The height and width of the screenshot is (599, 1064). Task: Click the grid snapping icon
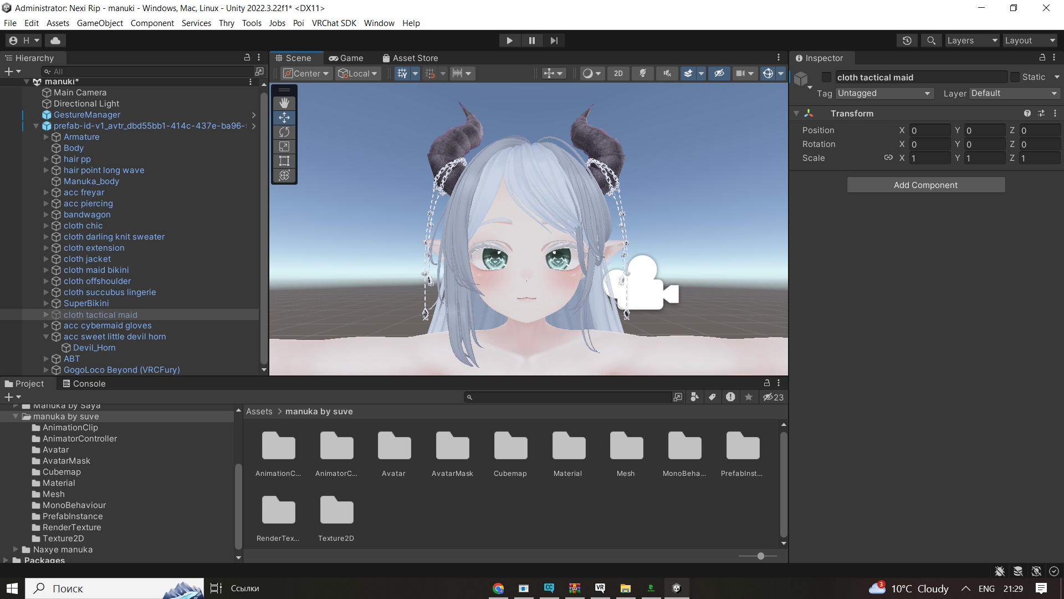(430, 73)
